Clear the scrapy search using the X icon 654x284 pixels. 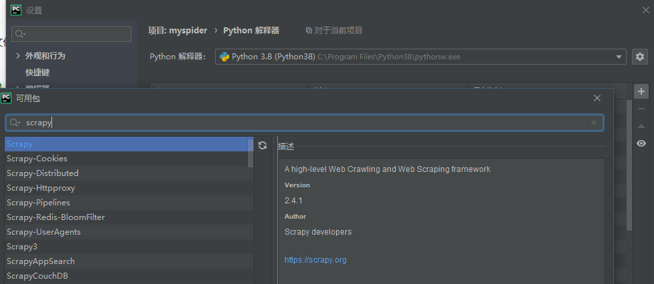tap(593, 123)
